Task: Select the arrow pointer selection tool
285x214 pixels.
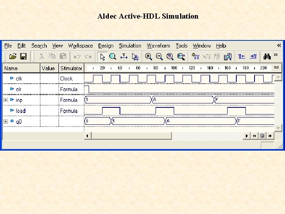Action: click(x=103, y=57)
